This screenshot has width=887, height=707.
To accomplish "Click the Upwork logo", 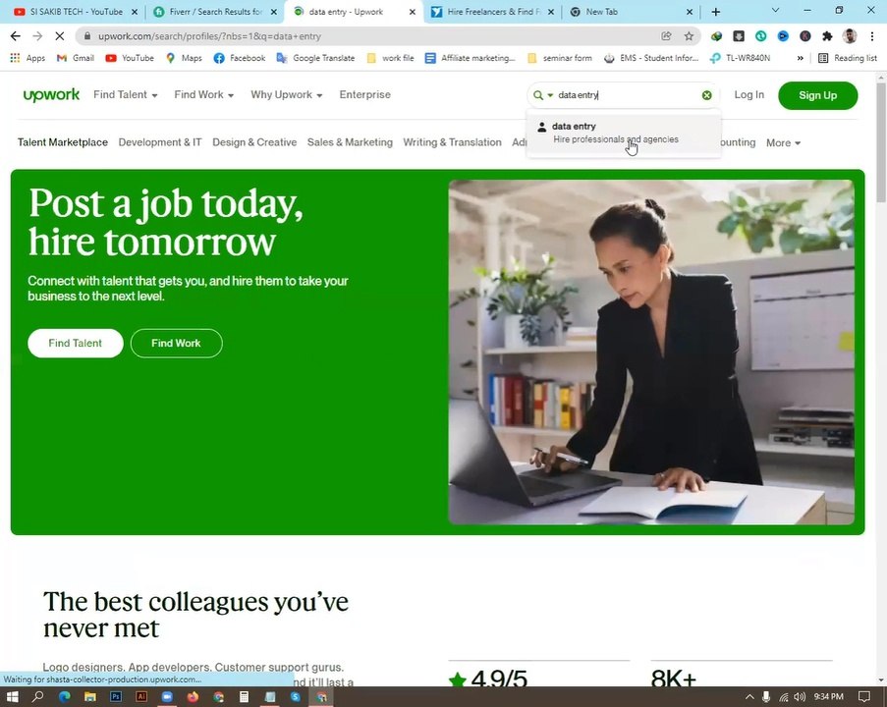I will pos(51,95).
